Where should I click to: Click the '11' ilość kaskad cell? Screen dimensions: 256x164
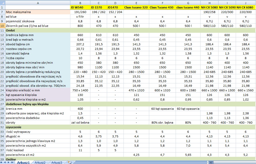click(x=80, y=150)
